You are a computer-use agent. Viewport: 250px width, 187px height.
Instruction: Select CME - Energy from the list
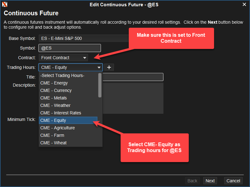[x=54, y=83]
